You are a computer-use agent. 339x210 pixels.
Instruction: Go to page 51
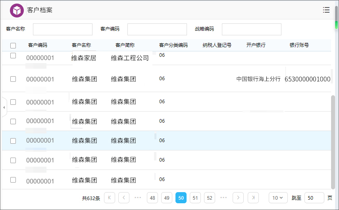click(x=195, y=198)
